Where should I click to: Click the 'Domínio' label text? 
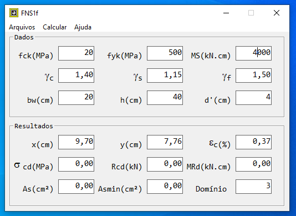coord(211,189)
